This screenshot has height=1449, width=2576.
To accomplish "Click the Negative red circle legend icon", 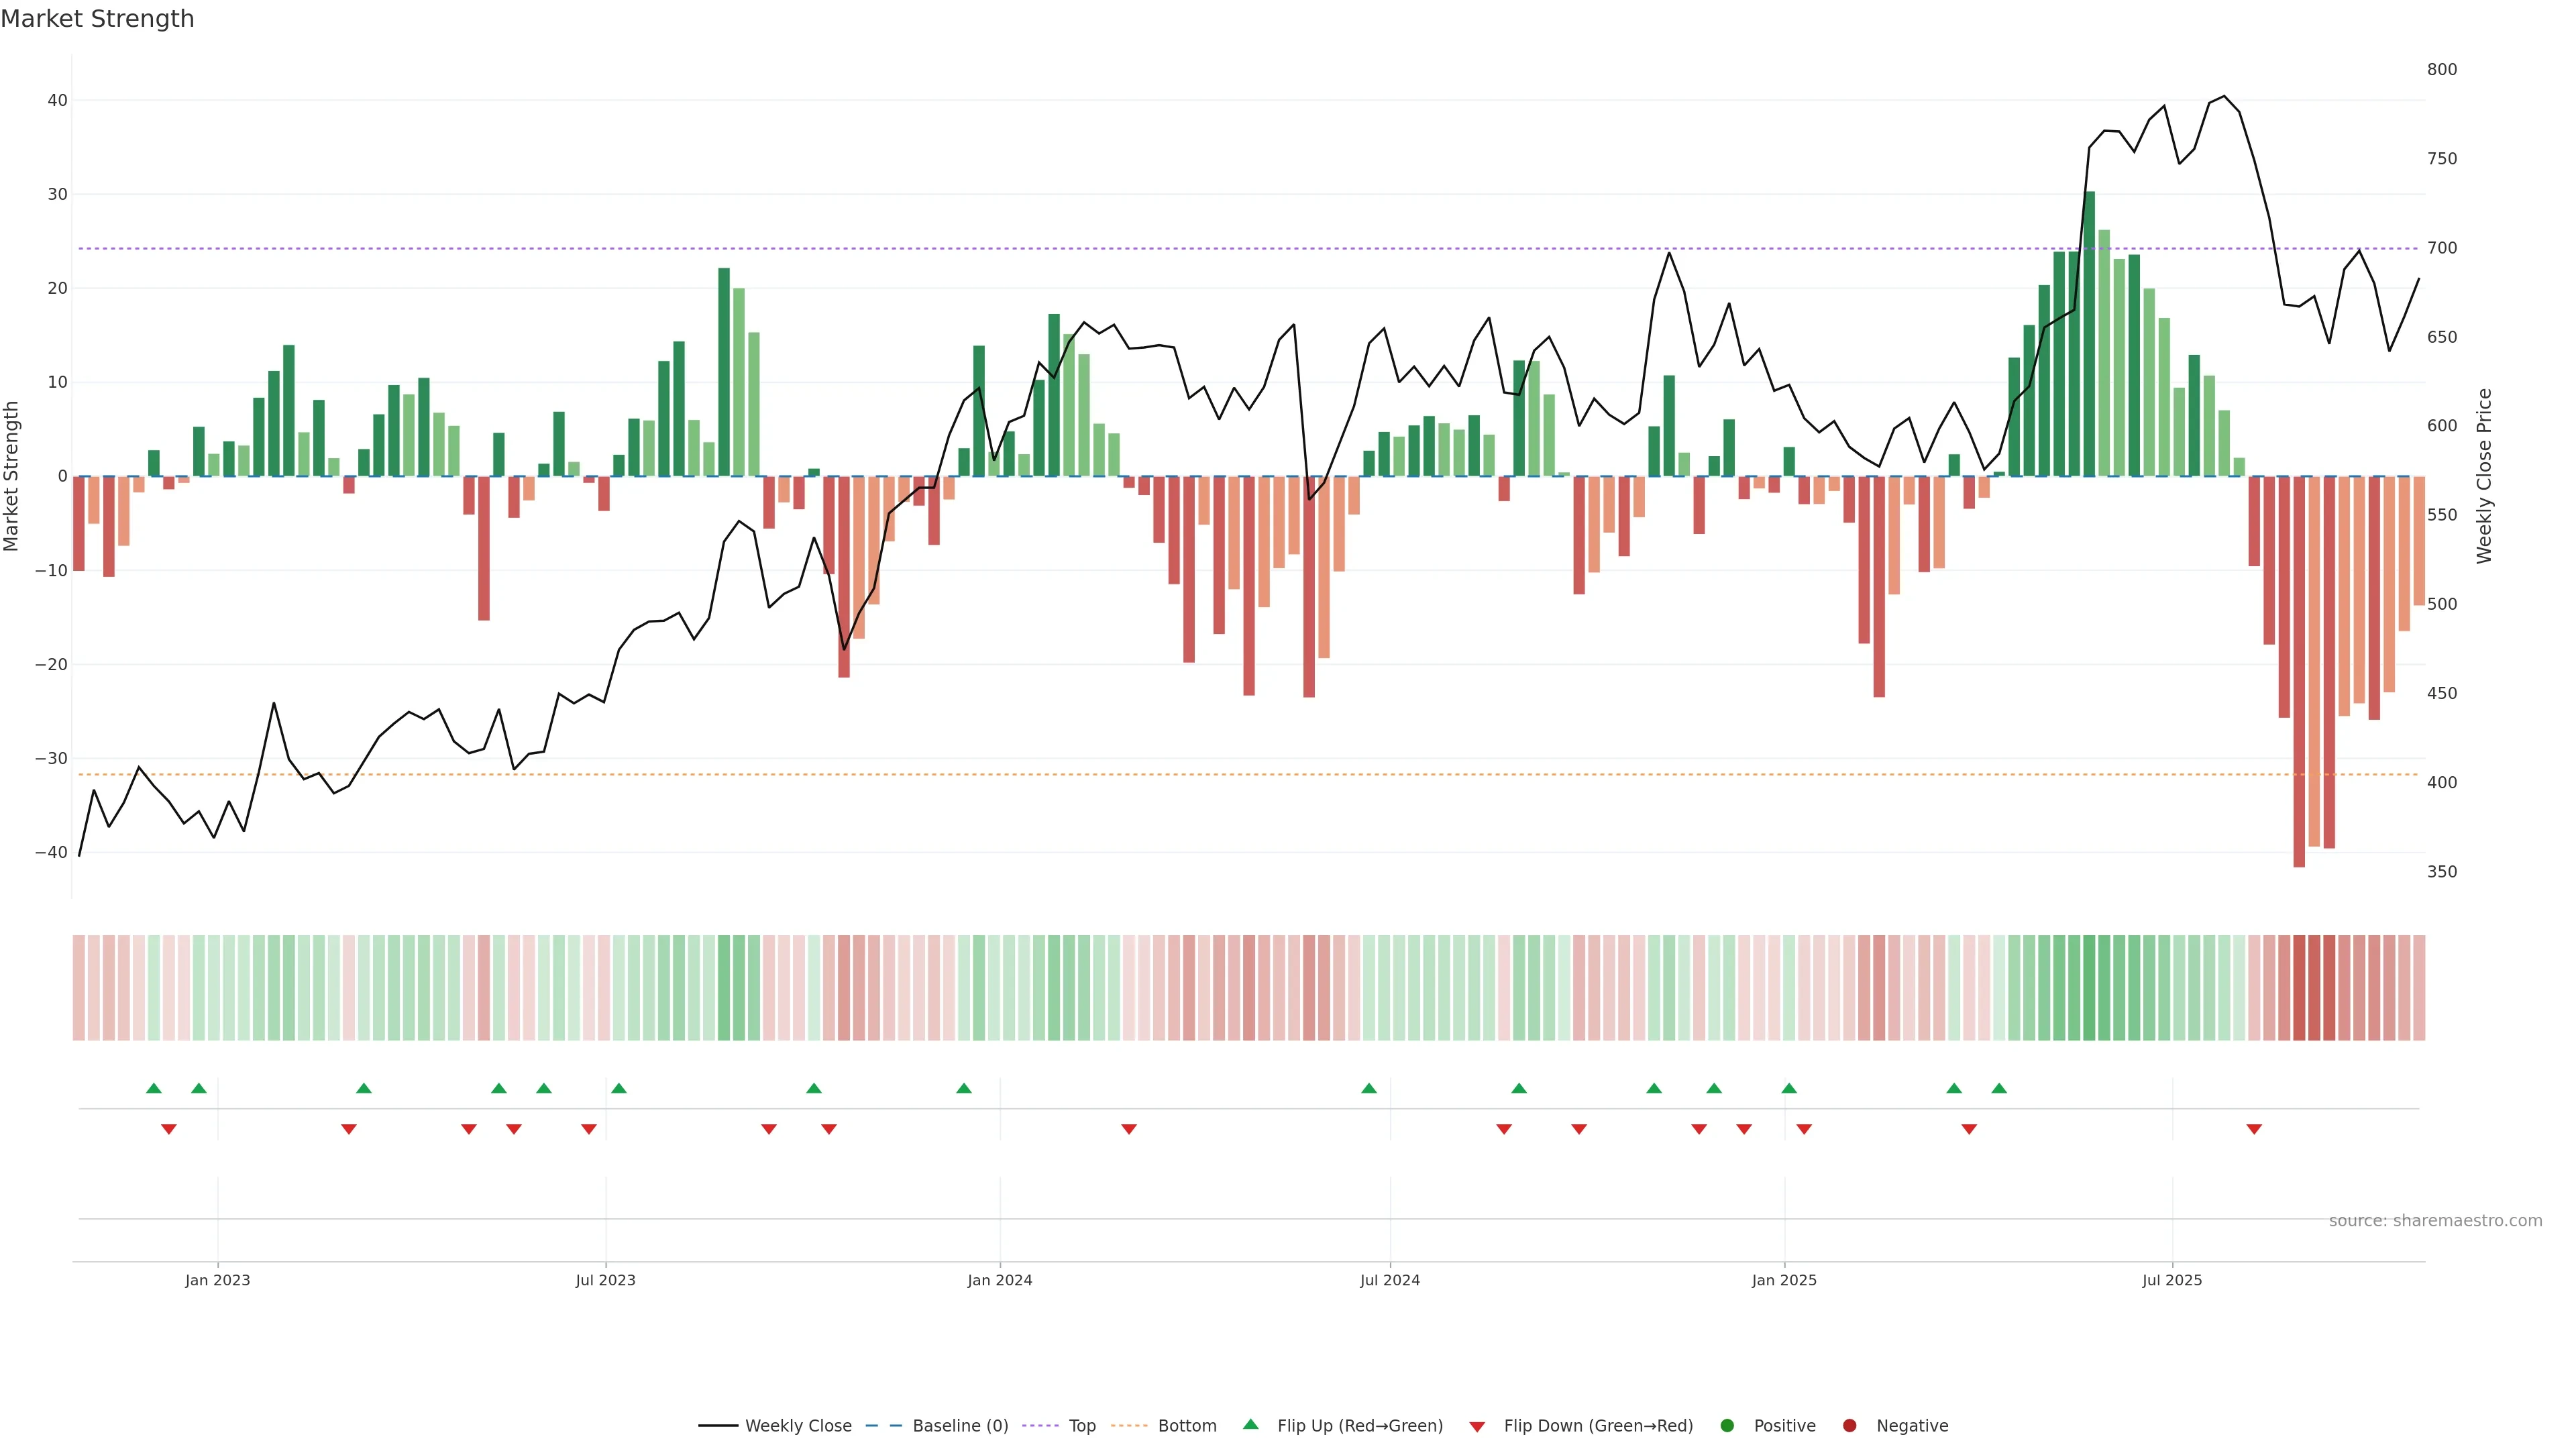I will click(x=1849, y=1426).
